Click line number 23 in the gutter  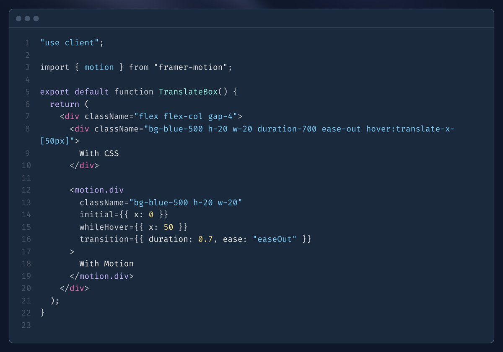click(26, 325)
